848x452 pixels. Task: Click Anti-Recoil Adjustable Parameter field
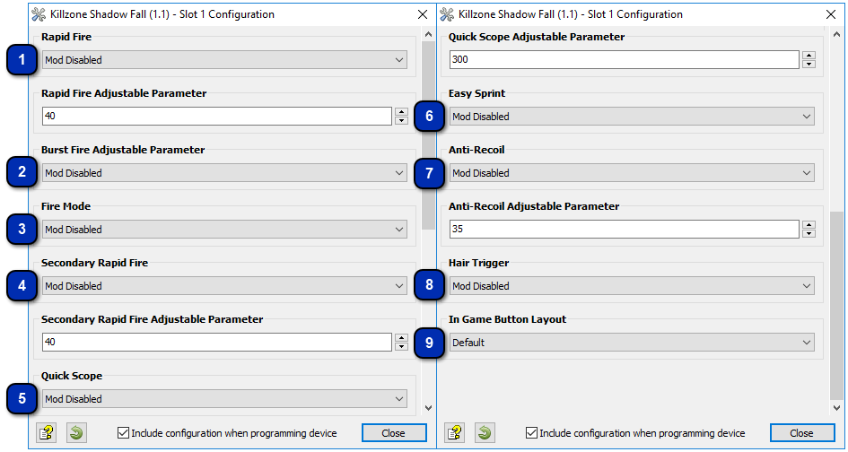[x=624, y=230]
